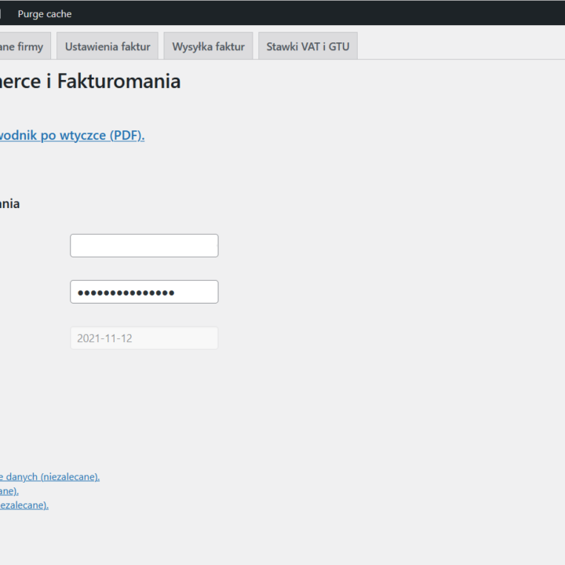The width and height of the screenshot is (565, 565).
Task: Click the masked password field
Action: (144, 292)
